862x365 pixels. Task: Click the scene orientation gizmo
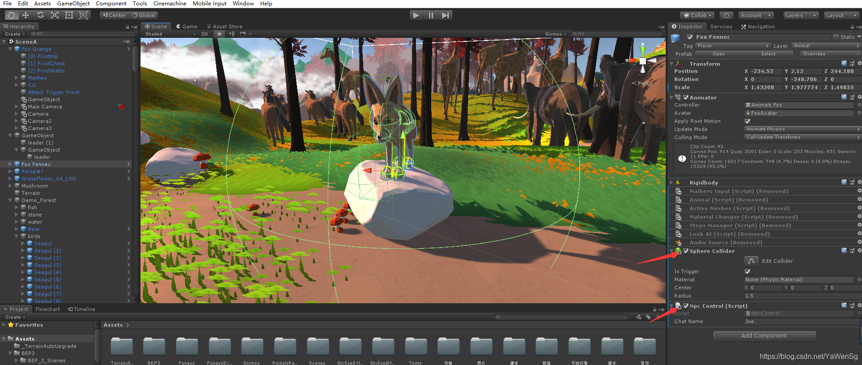[643, 60]
